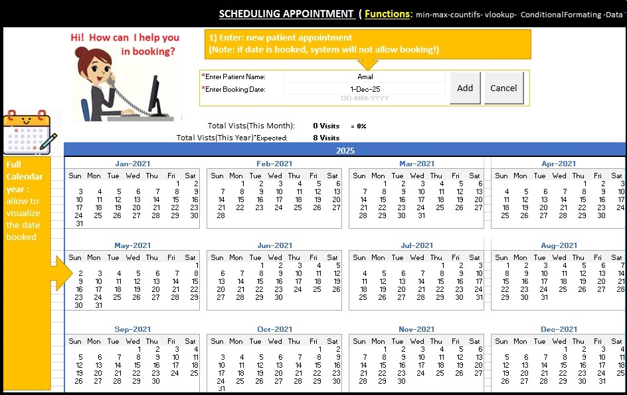This screenshot has height=395, width=627.
Task: Click the yellow arrow icon pointing at the calendar
Action: pyautogui.click(x=58, y=272)
